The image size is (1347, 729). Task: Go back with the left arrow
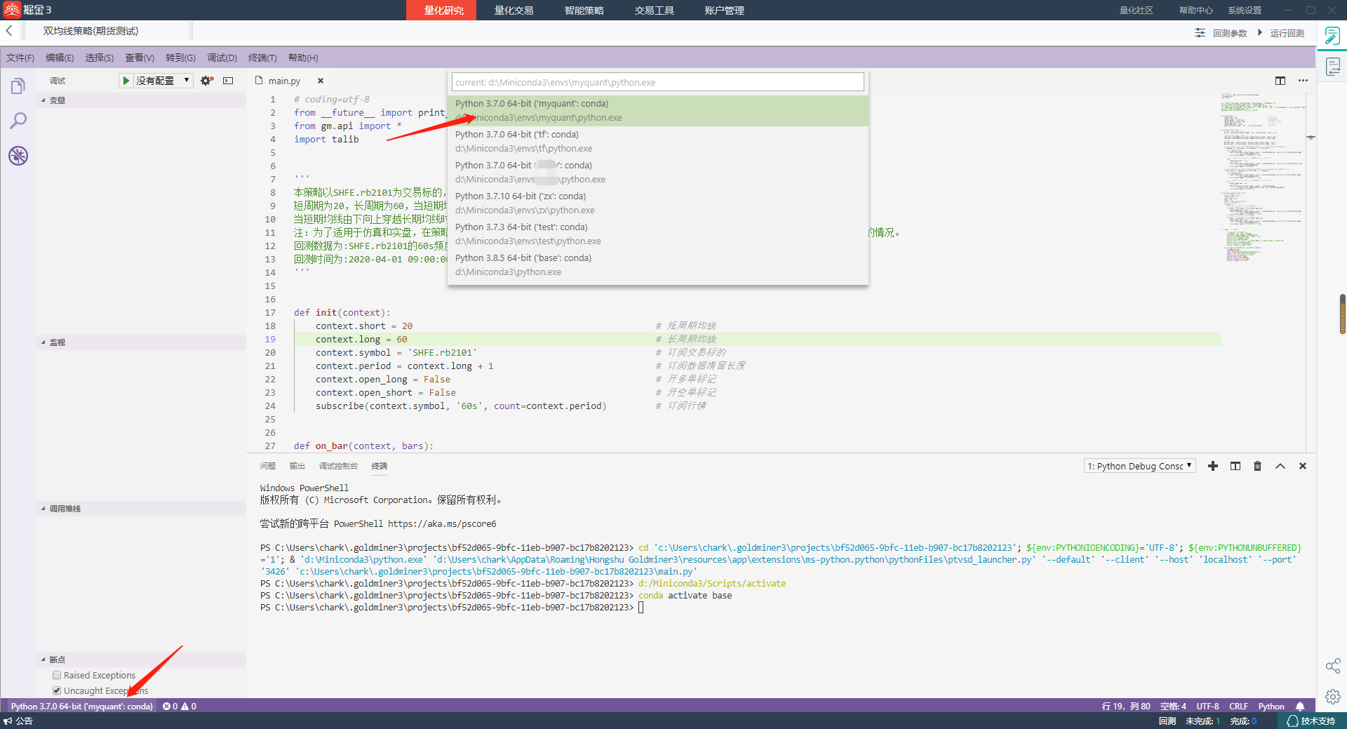9,31
